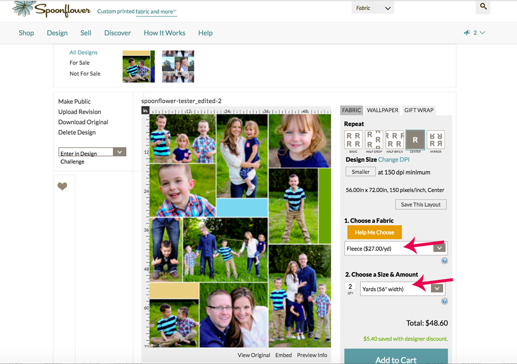Switch to the Wallpaper tab
Viewport: 517px width, 364px height.
click(383, 110)
